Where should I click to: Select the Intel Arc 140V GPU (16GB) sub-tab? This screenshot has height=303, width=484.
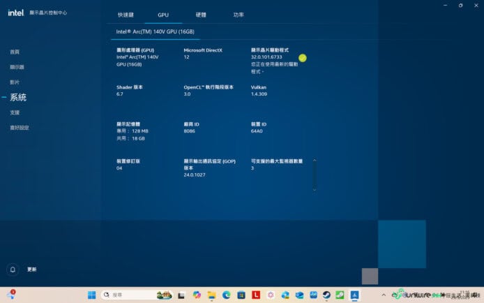coord(156,31)
